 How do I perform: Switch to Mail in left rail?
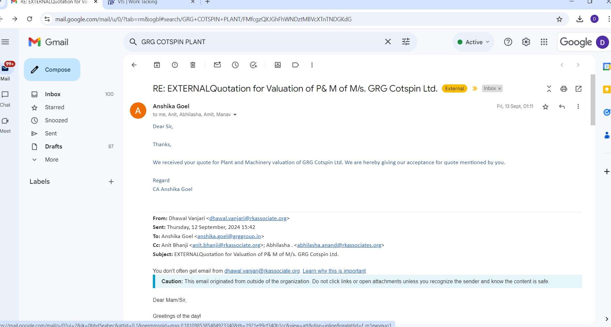[5, 72]
